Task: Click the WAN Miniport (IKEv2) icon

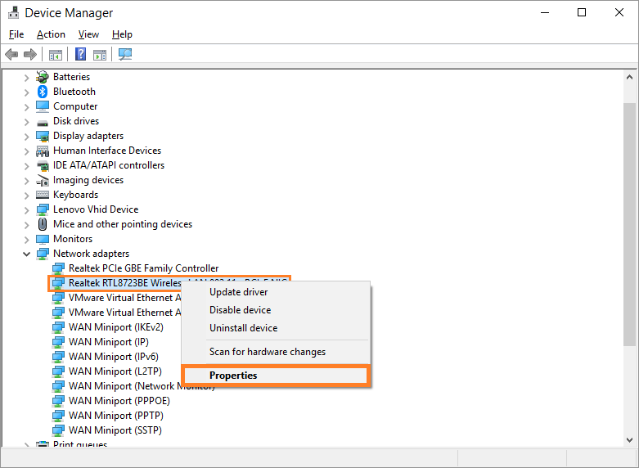Action: pos(58,327)
